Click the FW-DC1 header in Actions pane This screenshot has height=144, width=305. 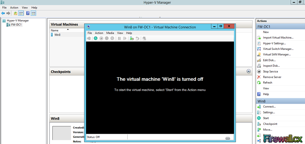280,27
